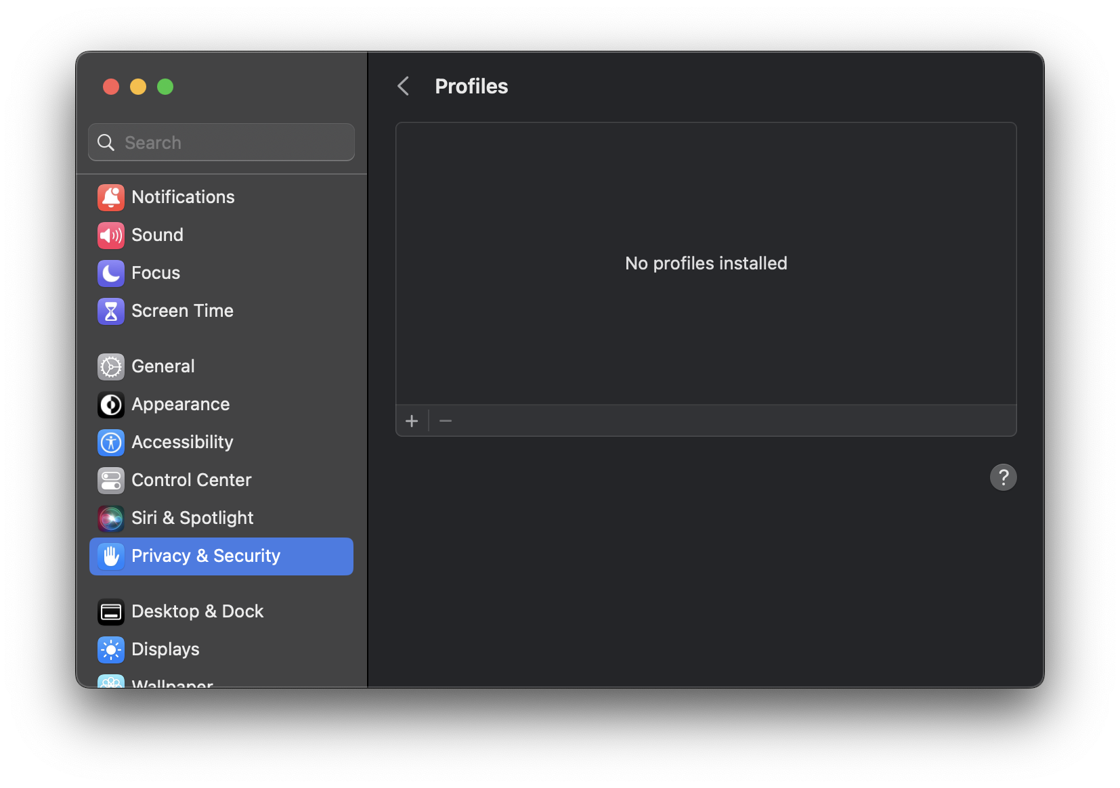Click the Screen Time hourglass icon
1120x788 pixels.
111,311
